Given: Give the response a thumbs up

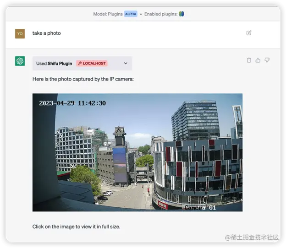Looking at the screenshot, I should coord(258,60).
